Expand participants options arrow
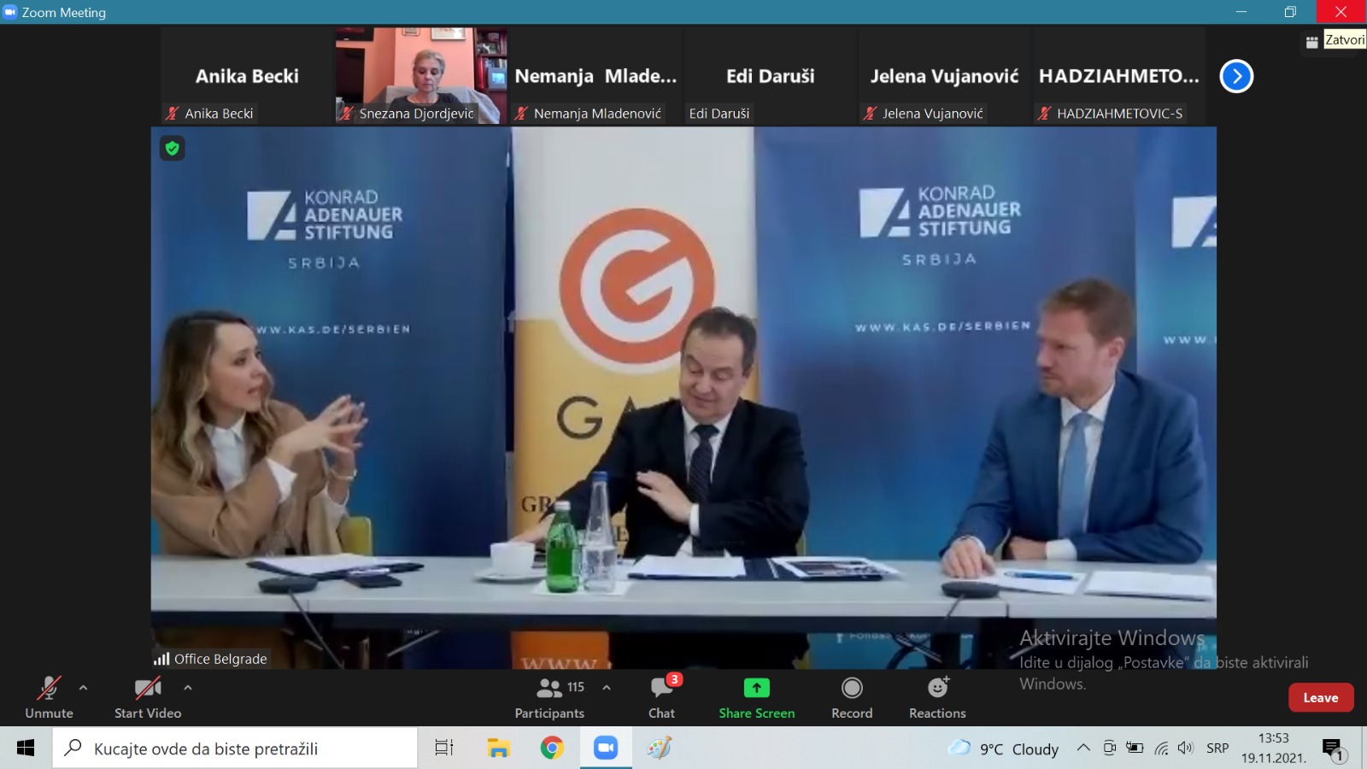The width and height of the screenshot is (1367, 769). coord(607,687)
